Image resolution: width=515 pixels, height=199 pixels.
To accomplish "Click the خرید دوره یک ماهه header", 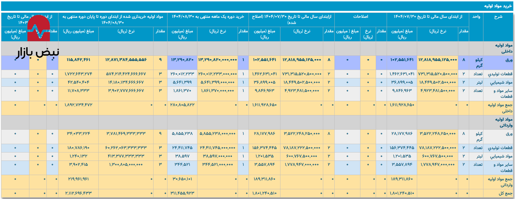I will (208, 17).
